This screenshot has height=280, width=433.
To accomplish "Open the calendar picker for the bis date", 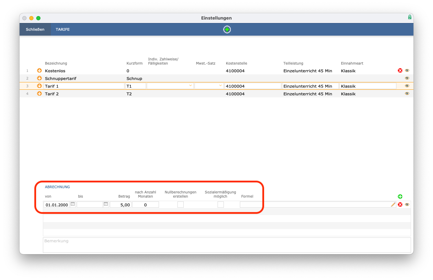I will point(106,204).
